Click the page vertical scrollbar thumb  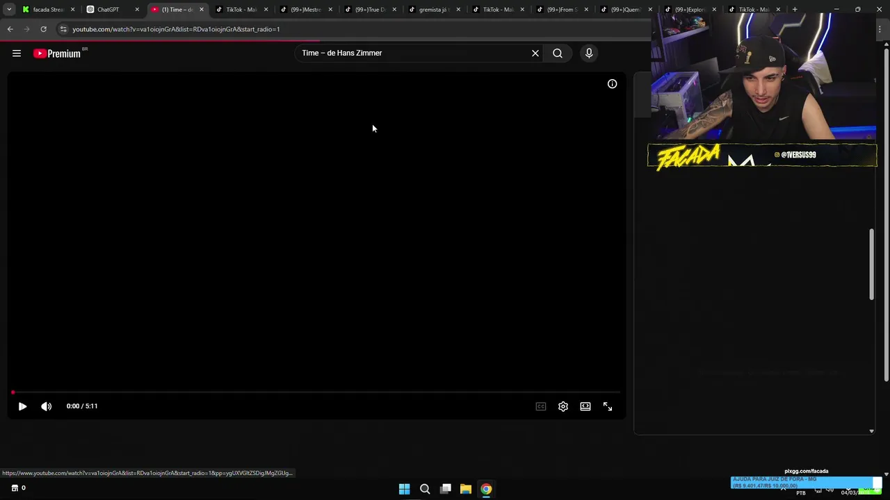887,214
